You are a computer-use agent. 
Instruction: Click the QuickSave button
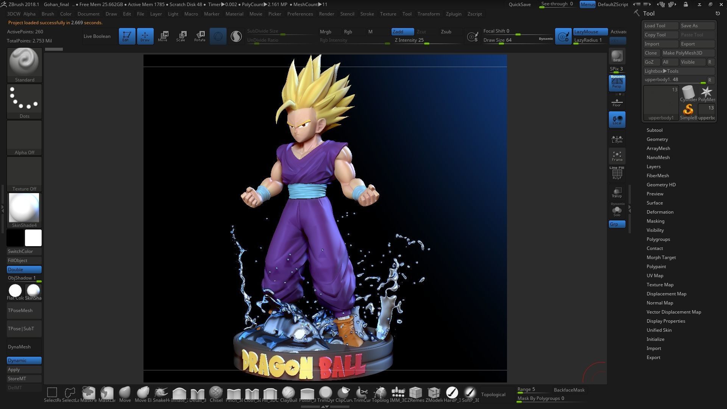[520, 5]
